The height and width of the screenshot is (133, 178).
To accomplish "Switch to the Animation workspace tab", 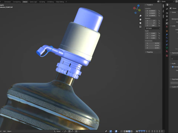I will 7,2.
